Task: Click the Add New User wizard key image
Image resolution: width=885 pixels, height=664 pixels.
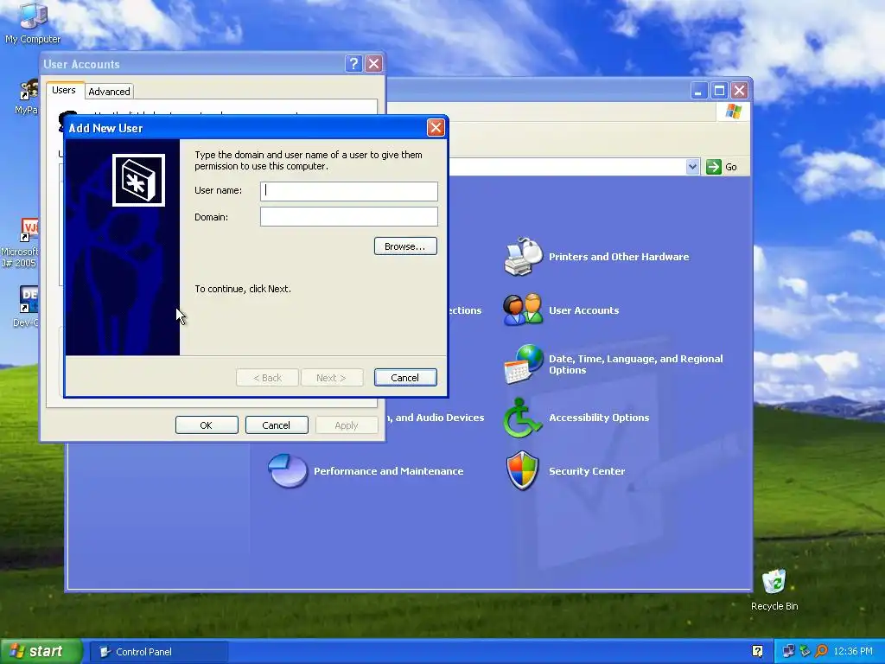Action: point(138,180)
